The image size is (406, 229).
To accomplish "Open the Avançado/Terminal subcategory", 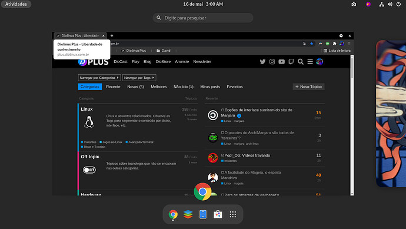I will tap(139, 142).
